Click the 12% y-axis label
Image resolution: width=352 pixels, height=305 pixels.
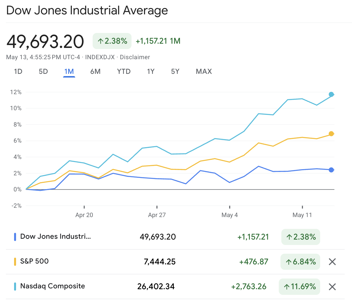(x=16, y=92)
